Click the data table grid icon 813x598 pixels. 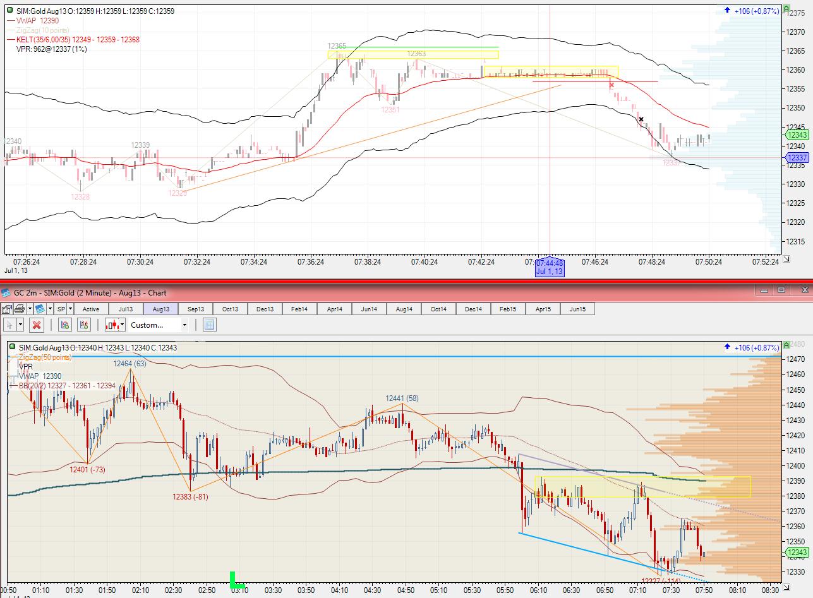point(210,325)
